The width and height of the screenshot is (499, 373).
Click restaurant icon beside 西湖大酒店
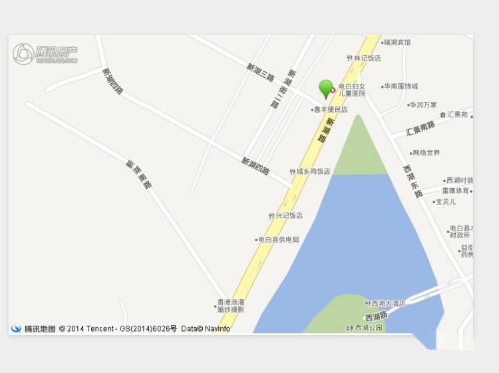click(x=368, y=304)
